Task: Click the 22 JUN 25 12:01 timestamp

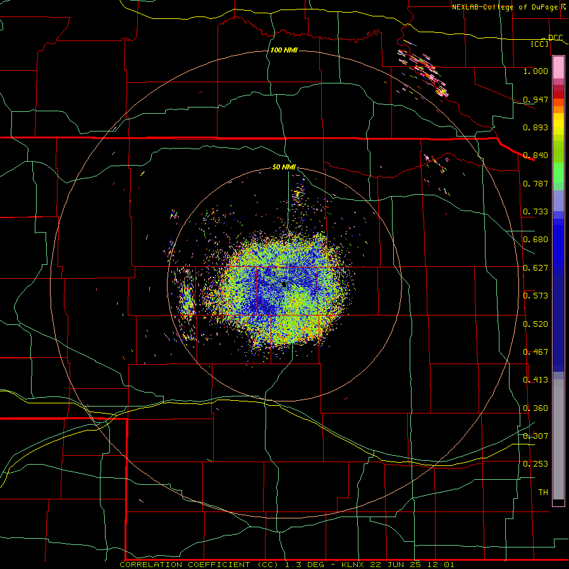Action: click(x=412, y=565)
